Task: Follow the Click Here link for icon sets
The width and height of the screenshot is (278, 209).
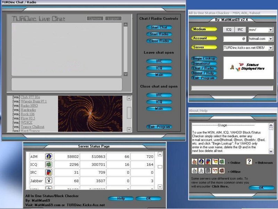Action: point(220,186)
